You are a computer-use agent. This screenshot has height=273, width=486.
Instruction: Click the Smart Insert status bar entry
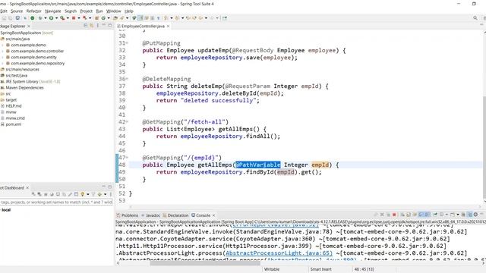coord(320,269)
